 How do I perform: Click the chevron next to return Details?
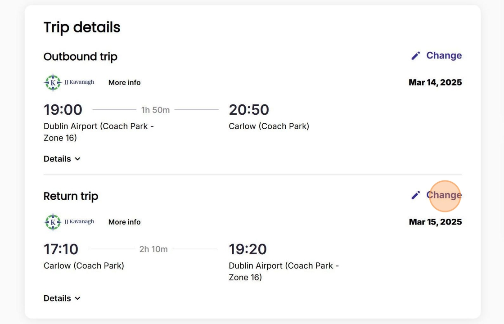[x=77, y=298]
